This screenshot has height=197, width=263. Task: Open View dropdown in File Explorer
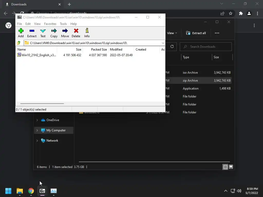coord(172,33)
